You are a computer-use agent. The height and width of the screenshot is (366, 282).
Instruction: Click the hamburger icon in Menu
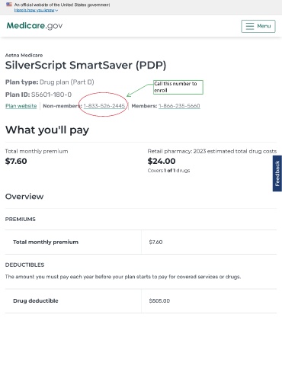(250, 26)
